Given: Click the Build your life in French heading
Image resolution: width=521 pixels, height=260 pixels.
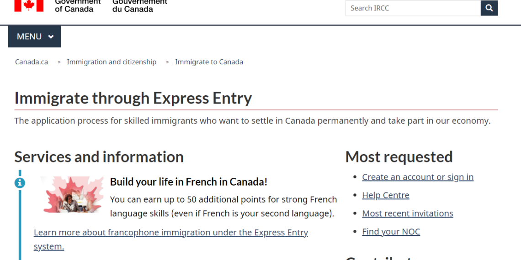Looking at the screenshot, I should (x=188, y=182).
